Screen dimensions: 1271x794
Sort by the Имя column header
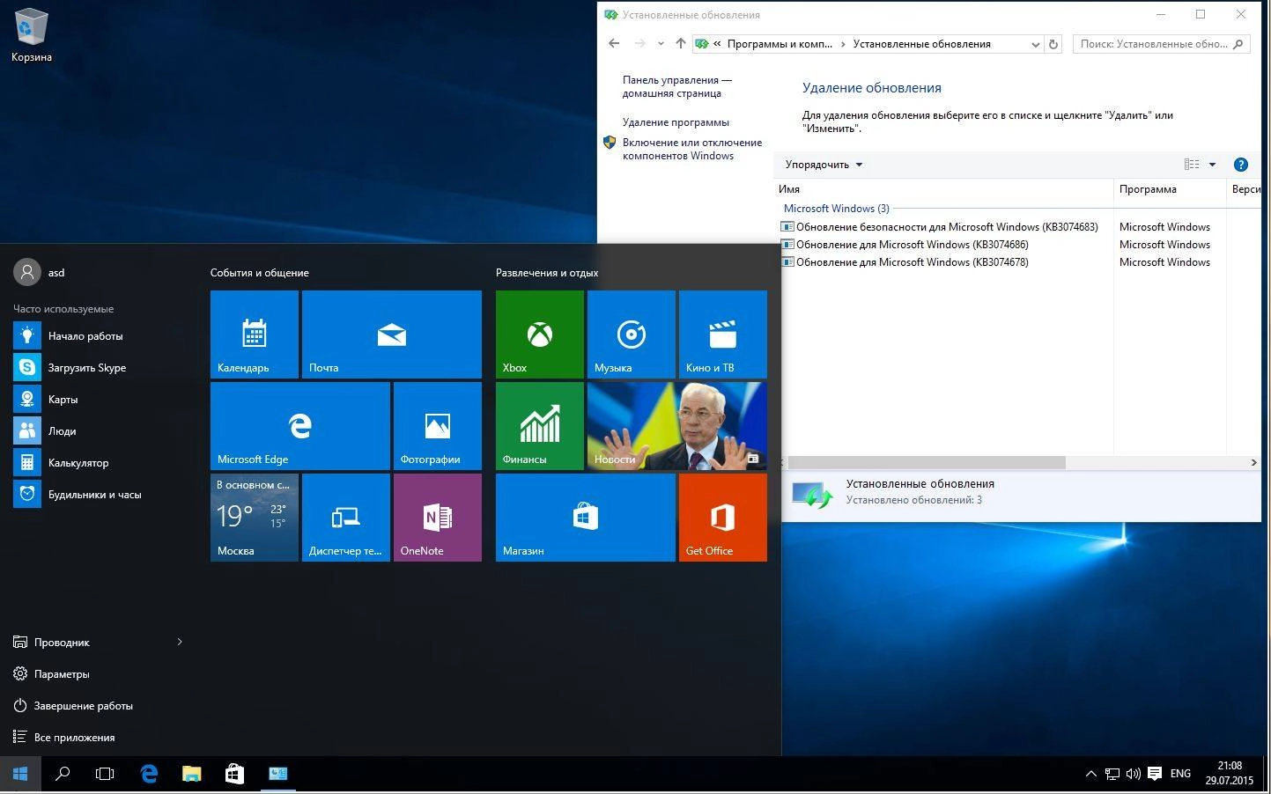[944, 189]
